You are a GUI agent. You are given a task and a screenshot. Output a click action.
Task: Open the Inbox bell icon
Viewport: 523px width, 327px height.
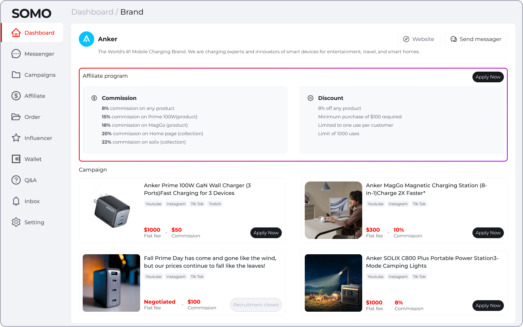[16, 201]
